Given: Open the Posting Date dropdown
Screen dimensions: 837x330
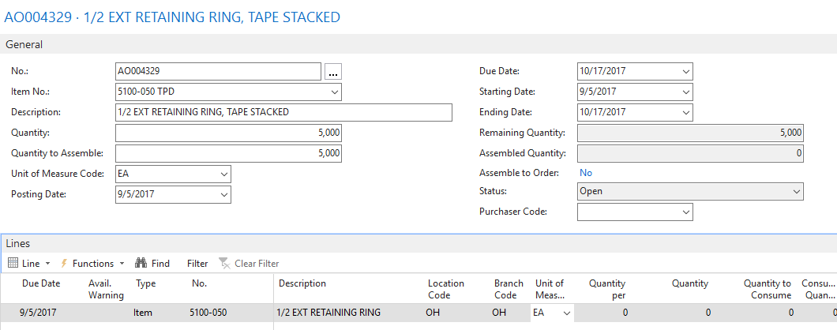Looking at the screenshot, I should tap(224, 194).
